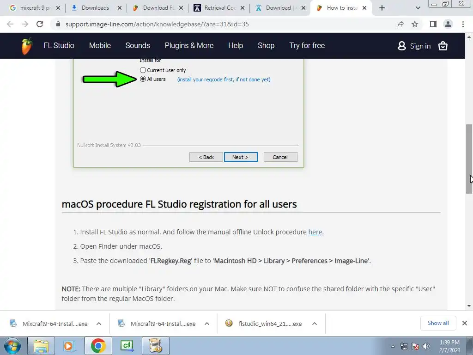Screen dimensions: 473x355
Task: Click the Action Center flag icon
Action: tap(415, 346)
